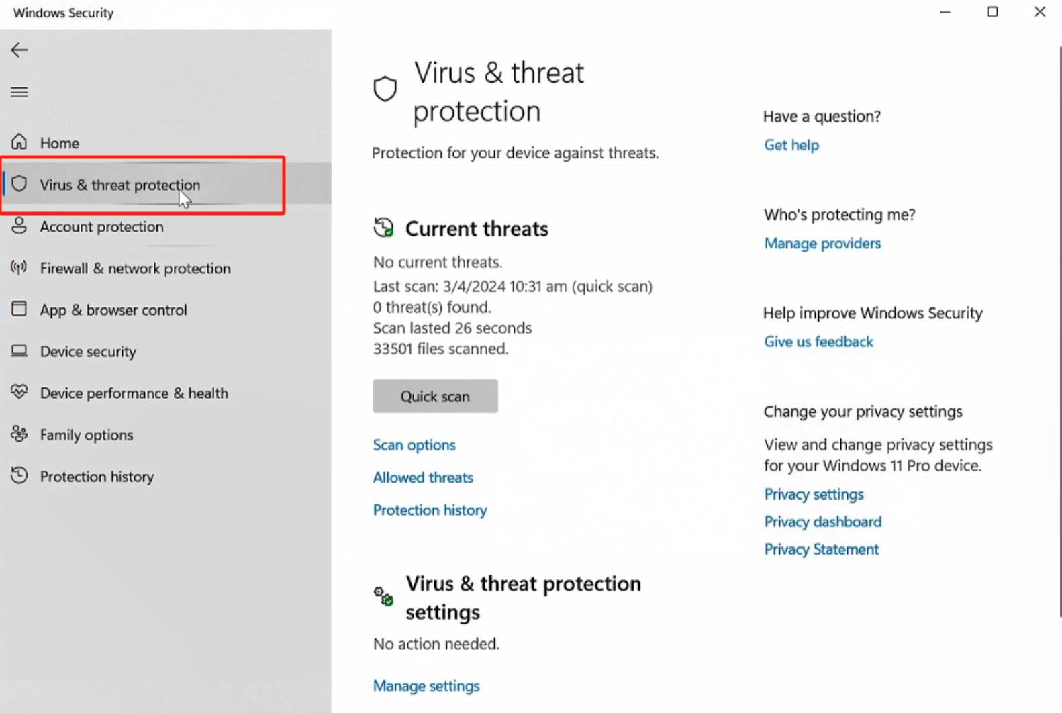This screenshot has height=713, width=1062.
Task: Open Firewall & network protection section
Action: click(135, 268)
